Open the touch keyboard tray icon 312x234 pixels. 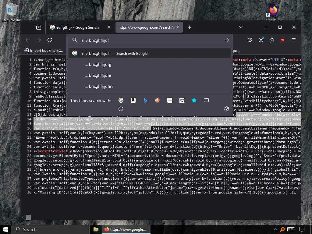click(291, 229)
